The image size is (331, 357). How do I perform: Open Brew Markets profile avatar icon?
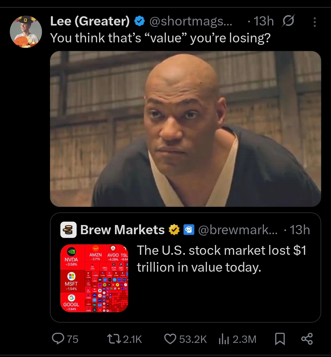point(68,230)
